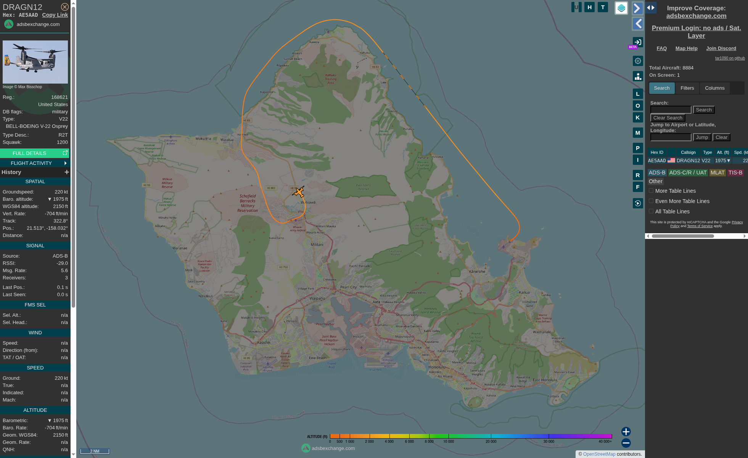The image size is (748, 458).
Task: Click the info panel vertical scrollbar
Action: (73, 156)
